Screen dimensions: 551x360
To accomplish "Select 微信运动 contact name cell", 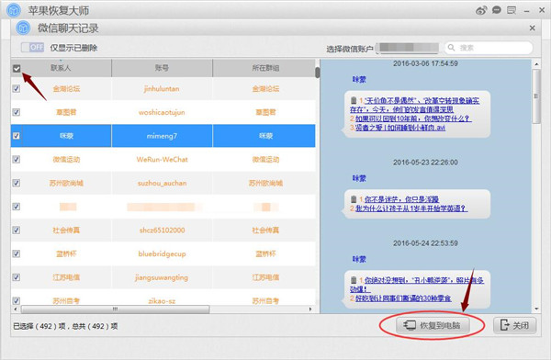I will click(66, 159).
